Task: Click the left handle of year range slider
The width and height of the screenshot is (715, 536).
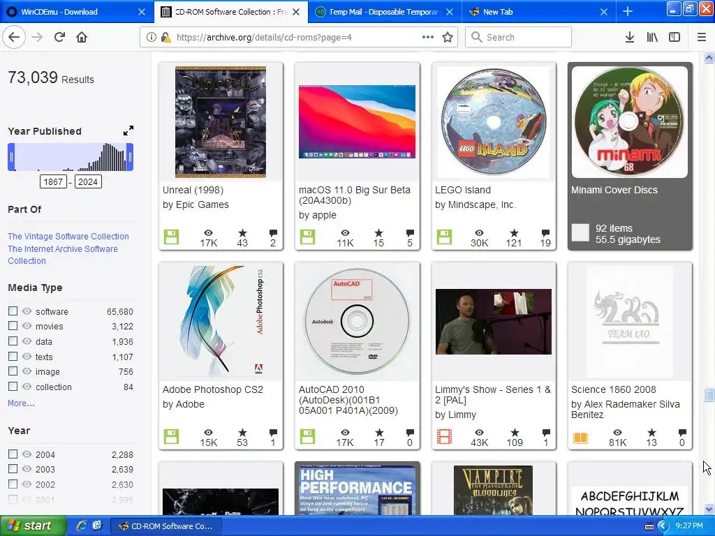Action: tap(11, 157)
